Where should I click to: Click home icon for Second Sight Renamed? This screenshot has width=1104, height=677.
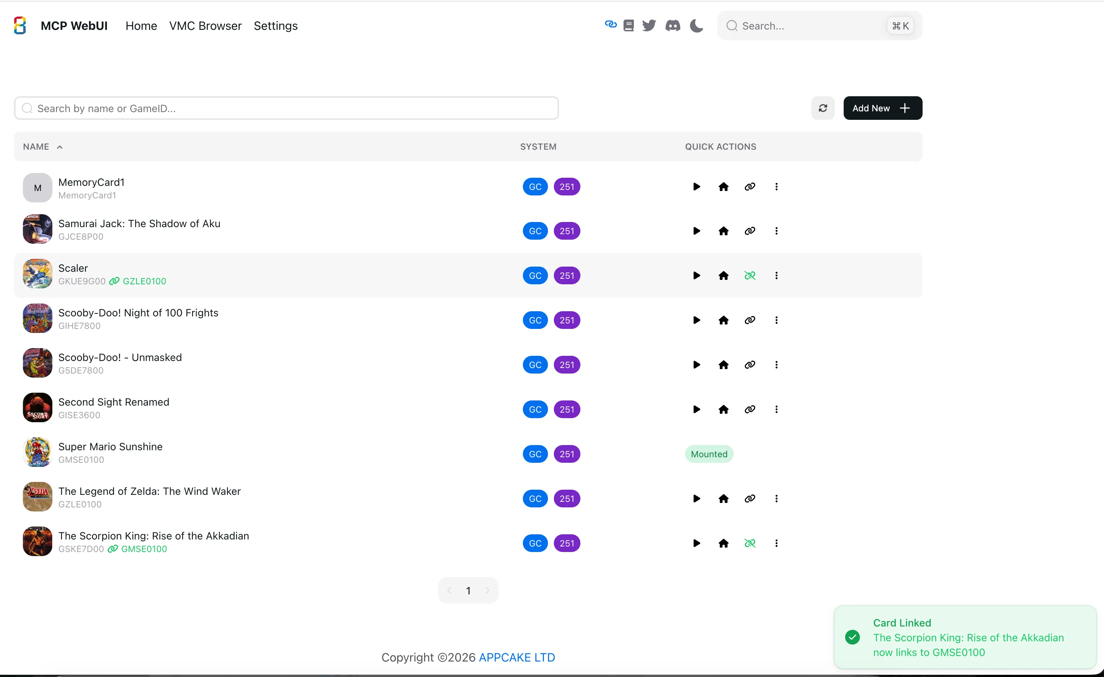tap(723, 409)
